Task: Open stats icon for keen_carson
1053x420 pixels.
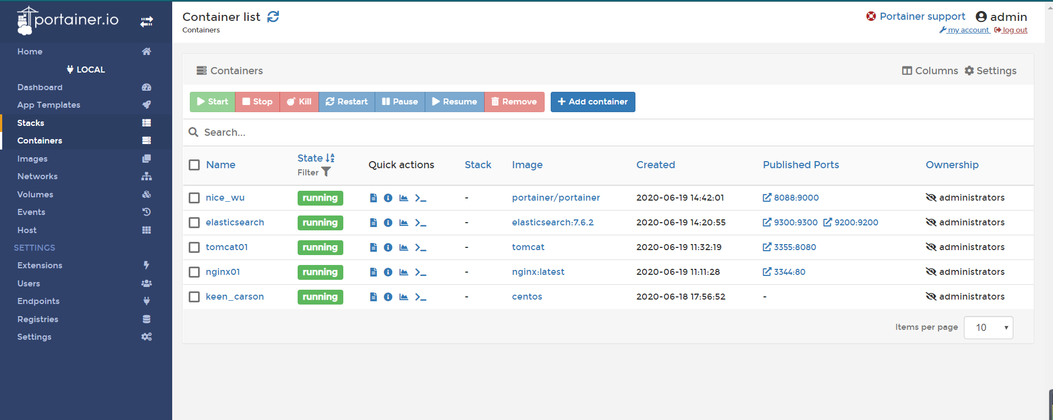Action: tap(404, 297)
